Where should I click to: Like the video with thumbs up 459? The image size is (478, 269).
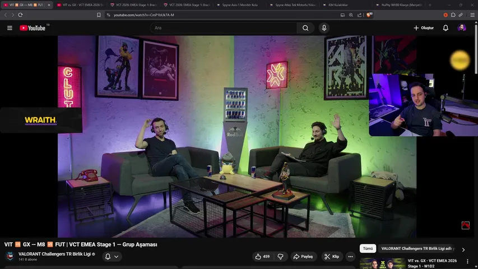[263, 257]
